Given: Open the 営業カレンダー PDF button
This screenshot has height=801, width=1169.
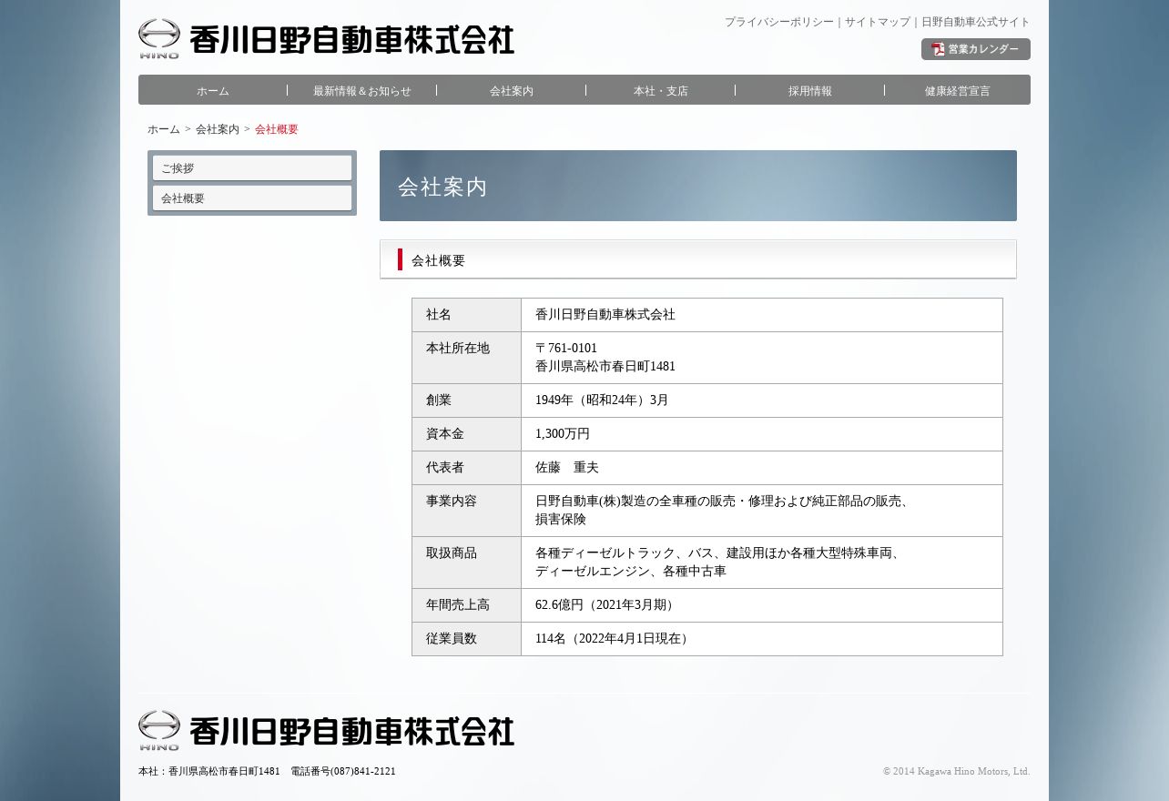Looking at the screenshot, I should pyautogui.click(x=976, y=49).
